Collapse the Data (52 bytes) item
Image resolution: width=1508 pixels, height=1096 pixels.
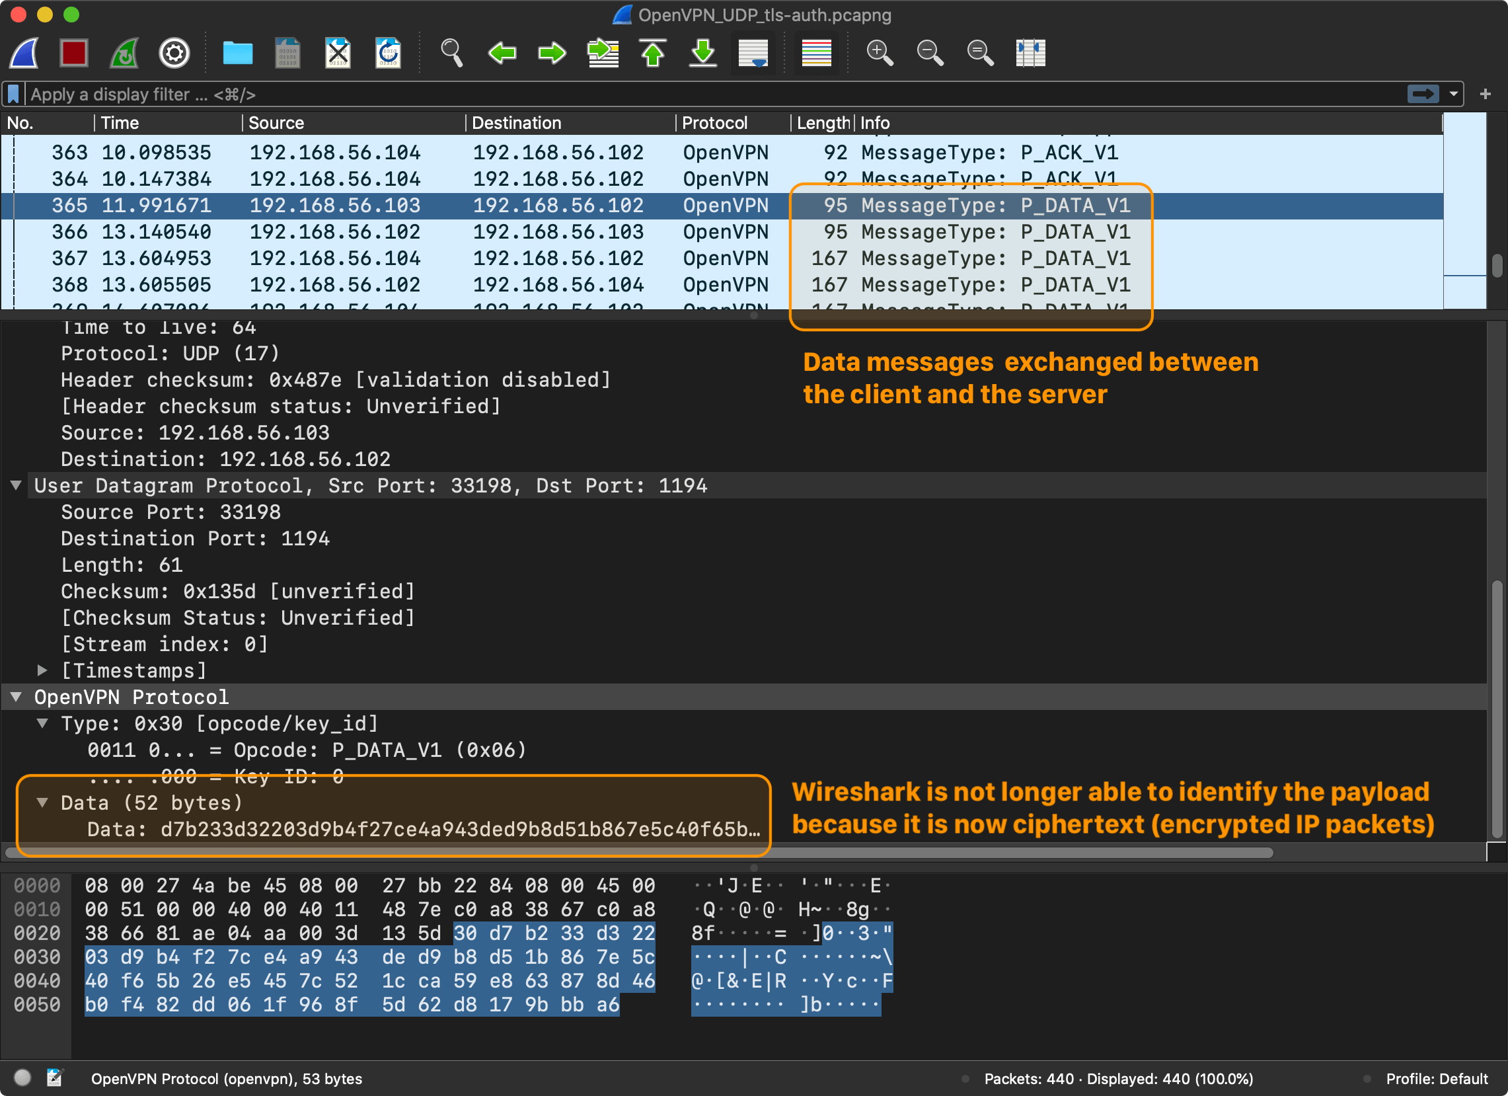coord(42,802)
